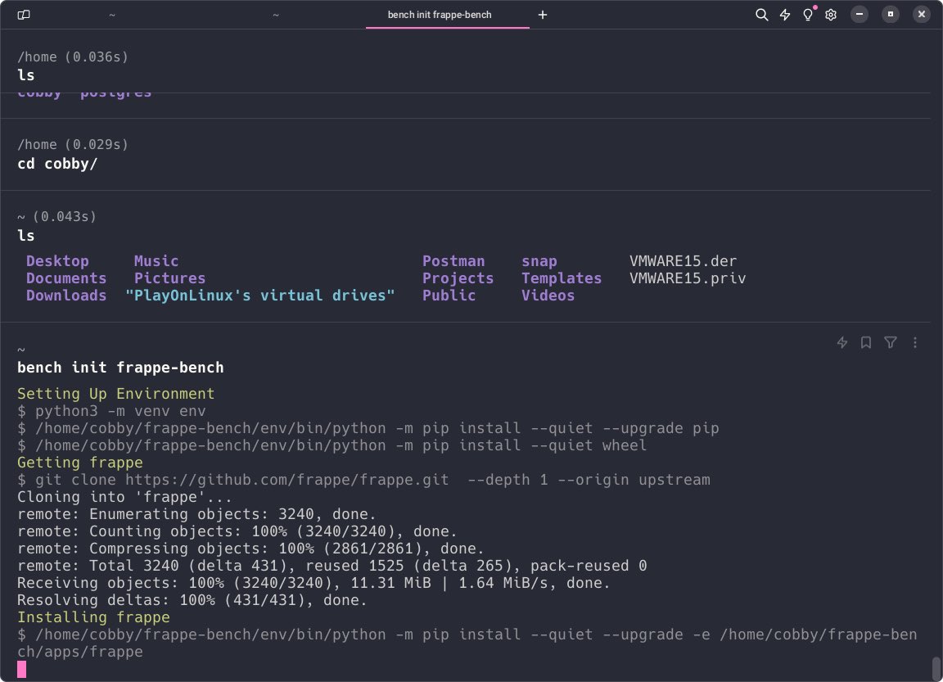
Task: Click the 'cd cobby/' command
Action: coord(57,164)
